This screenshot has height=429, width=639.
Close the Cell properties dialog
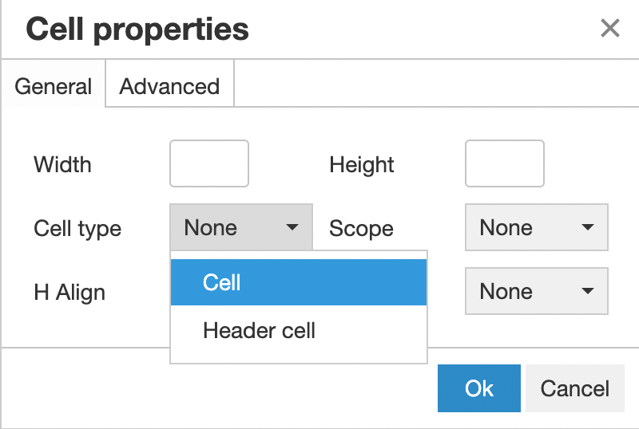pyautogui.click(x=610, y=30)
